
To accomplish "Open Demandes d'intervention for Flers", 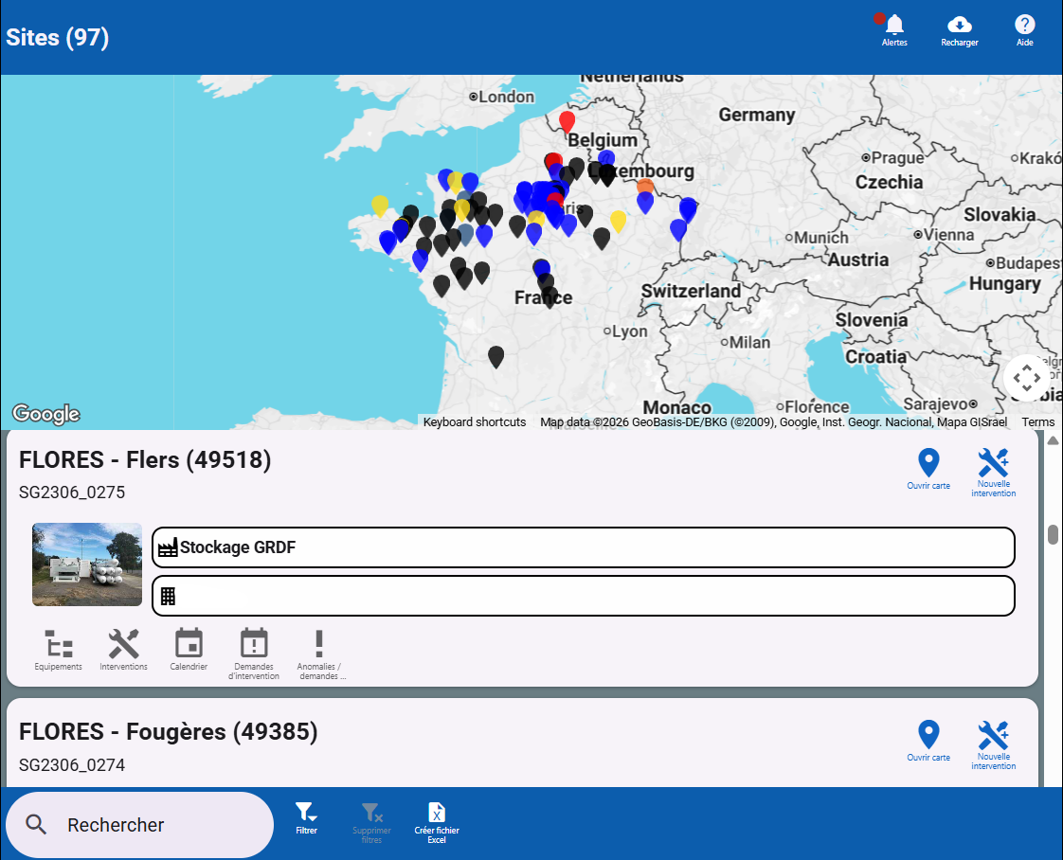I will [253, 651].
